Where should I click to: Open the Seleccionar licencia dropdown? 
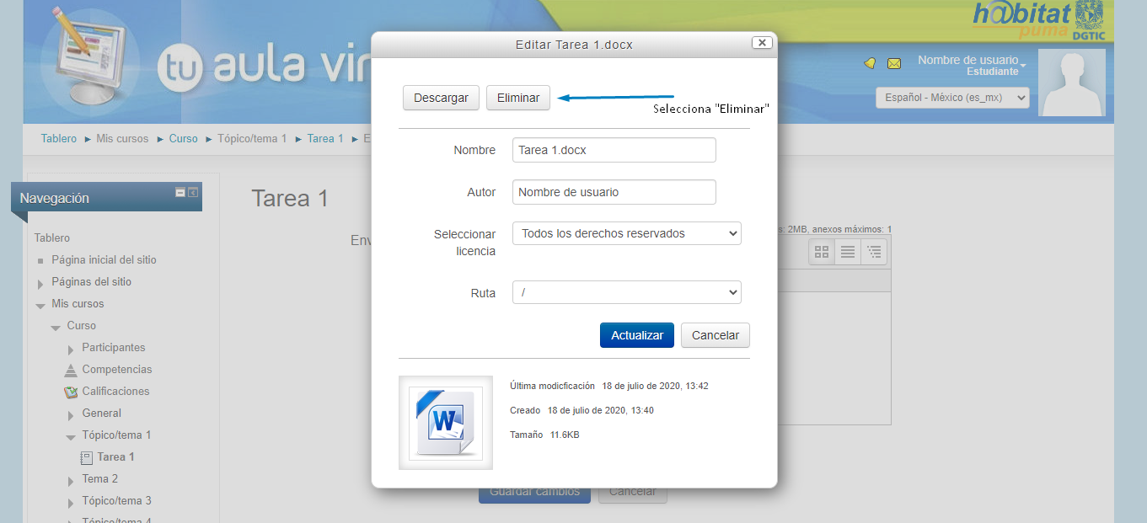click(626, 233)
